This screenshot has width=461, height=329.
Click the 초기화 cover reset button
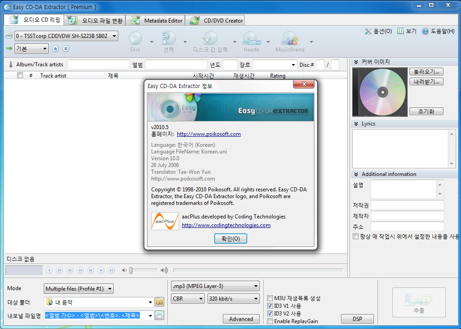(426, 111)
